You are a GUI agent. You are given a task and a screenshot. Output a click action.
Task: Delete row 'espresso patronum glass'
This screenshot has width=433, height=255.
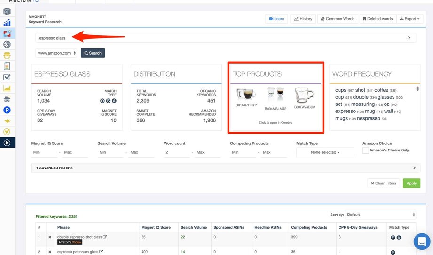(50, 252)
